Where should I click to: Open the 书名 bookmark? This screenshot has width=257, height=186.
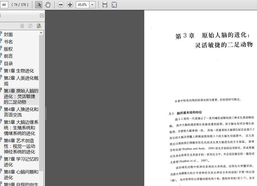point(9,42)
